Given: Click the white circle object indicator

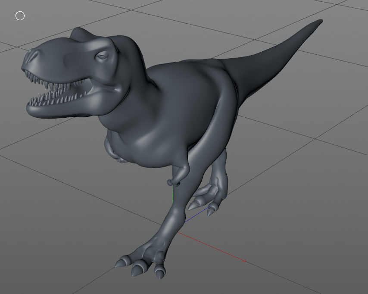Looking at the screenshot, I should coord(19,16).
